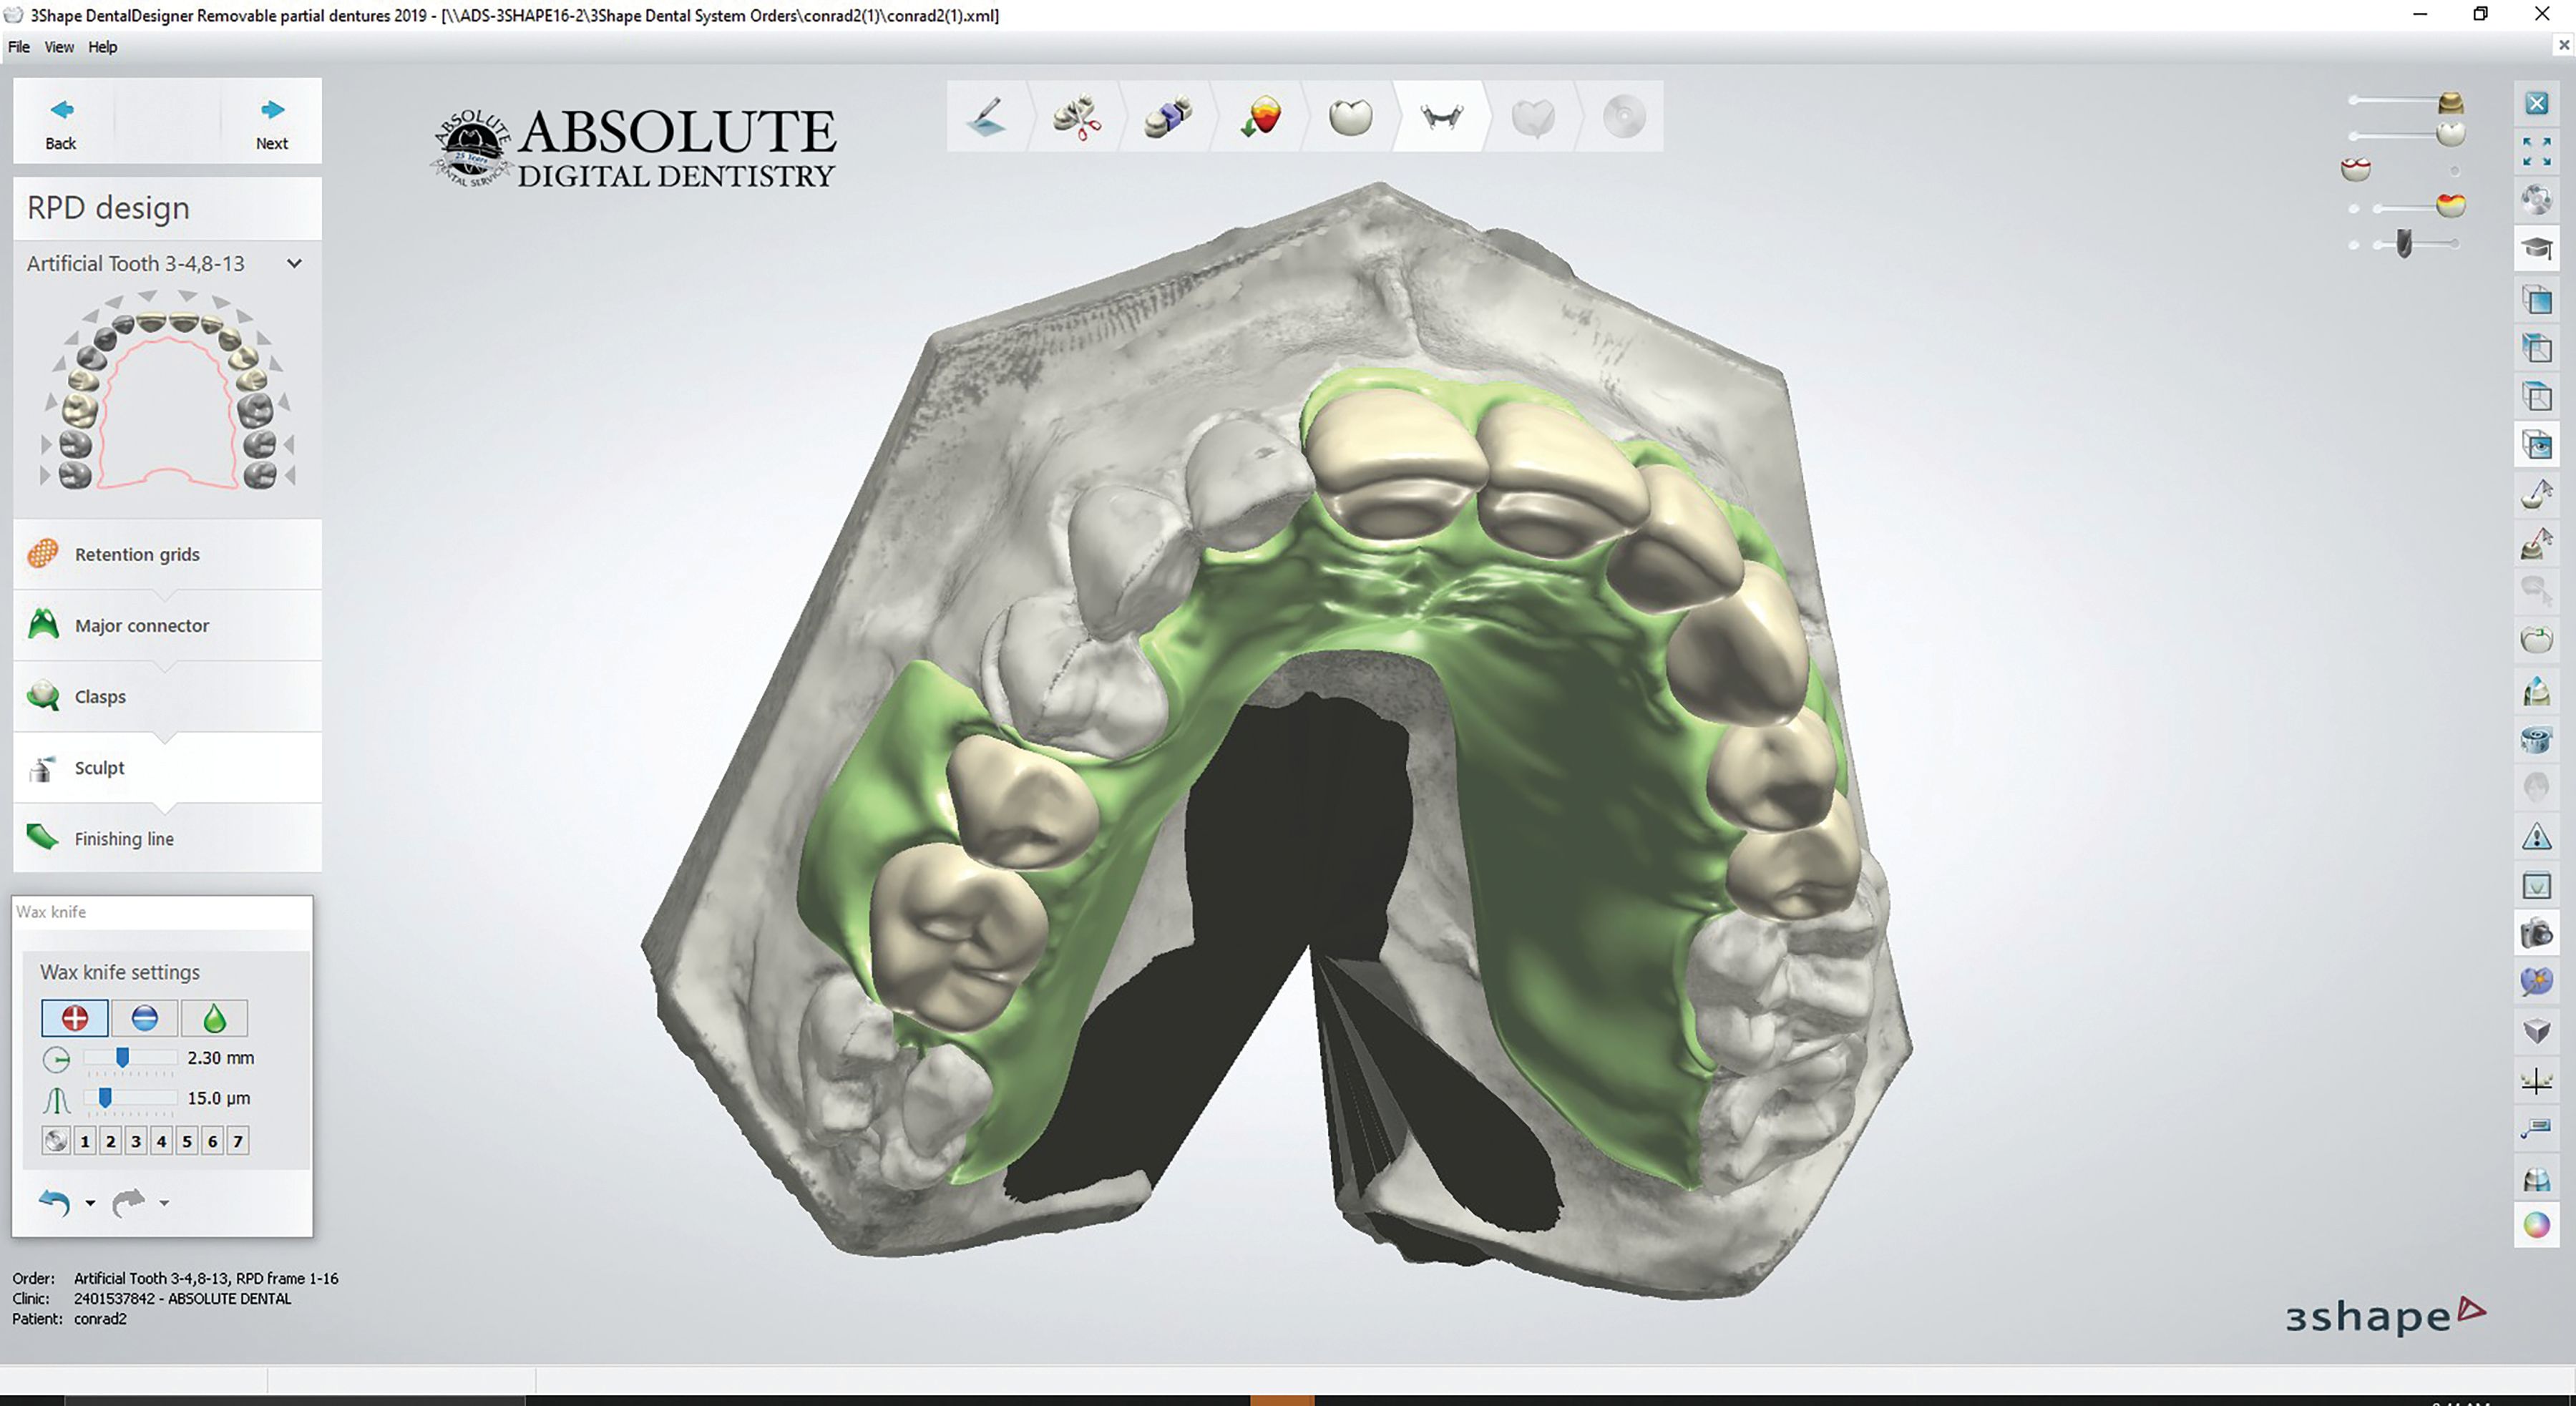This screenshot has height=1406, width=2576.
Task: Open the Retention grids step
Action: (x=136, y=554)
